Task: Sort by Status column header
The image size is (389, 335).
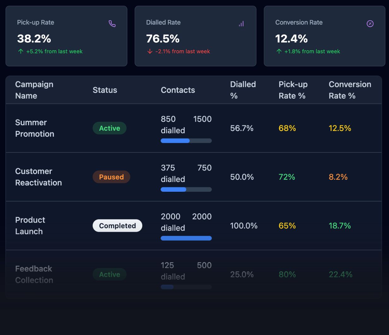Action: tap(105, 90)
